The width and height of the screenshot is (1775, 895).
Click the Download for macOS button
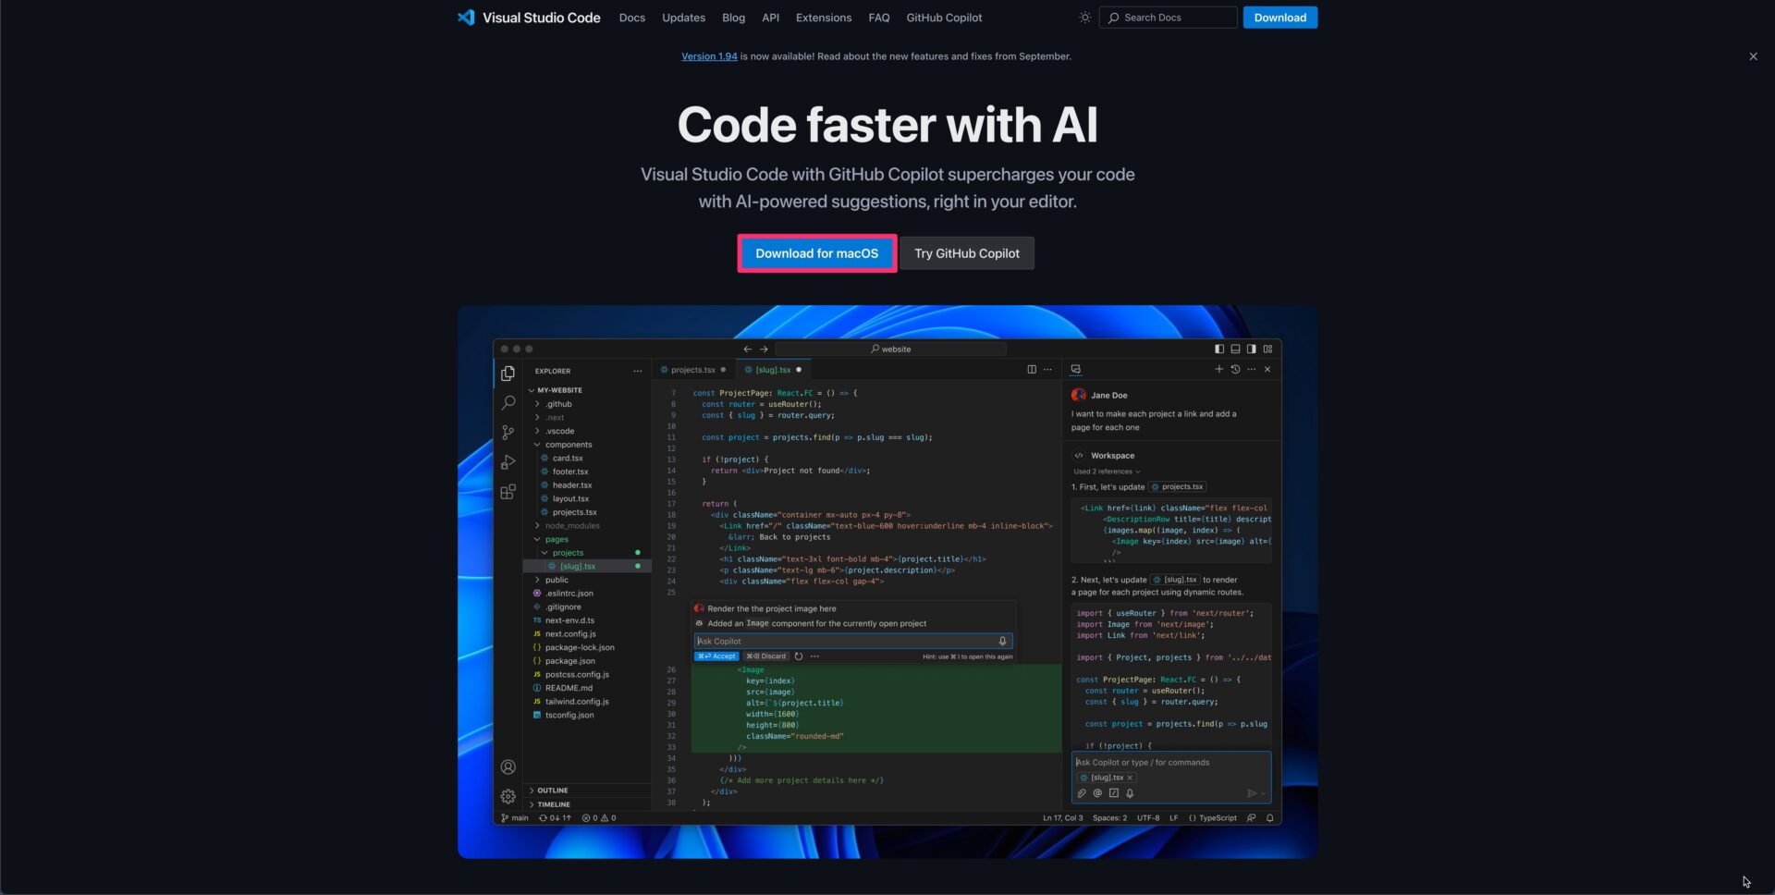(x=816, y=252)
